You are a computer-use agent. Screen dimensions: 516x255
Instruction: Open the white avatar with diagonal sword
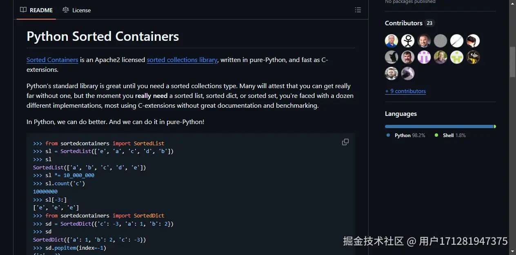click(457, 41)
